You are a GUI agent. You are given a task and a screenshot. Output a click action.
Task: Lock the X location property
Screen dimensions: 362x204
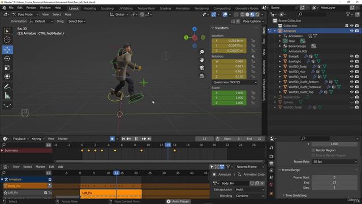pos(253,41)
